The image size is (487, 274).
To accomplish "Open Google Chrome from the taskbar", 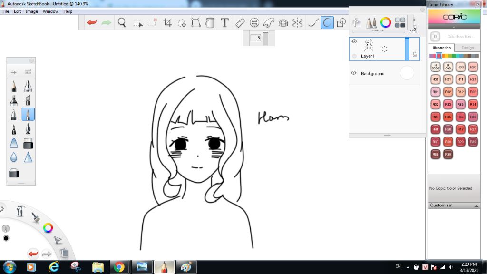I will coord(118,267).
